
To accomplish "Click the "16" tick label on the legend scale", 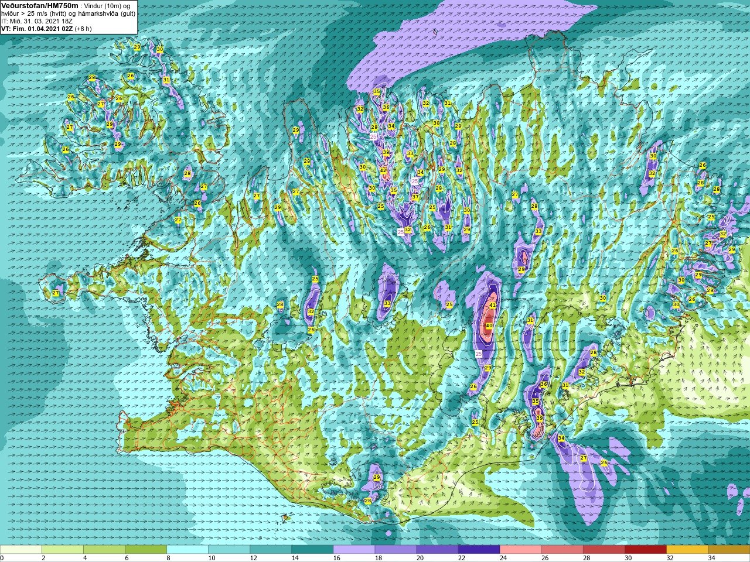I will tap(336, 558).
